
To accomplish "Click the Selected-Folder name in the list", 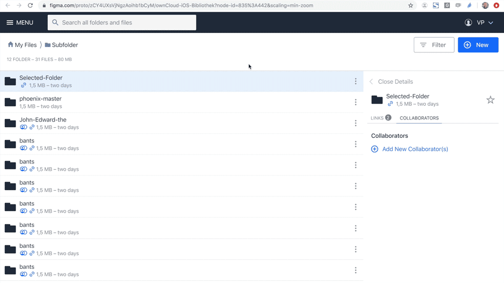I will (41, 78).
